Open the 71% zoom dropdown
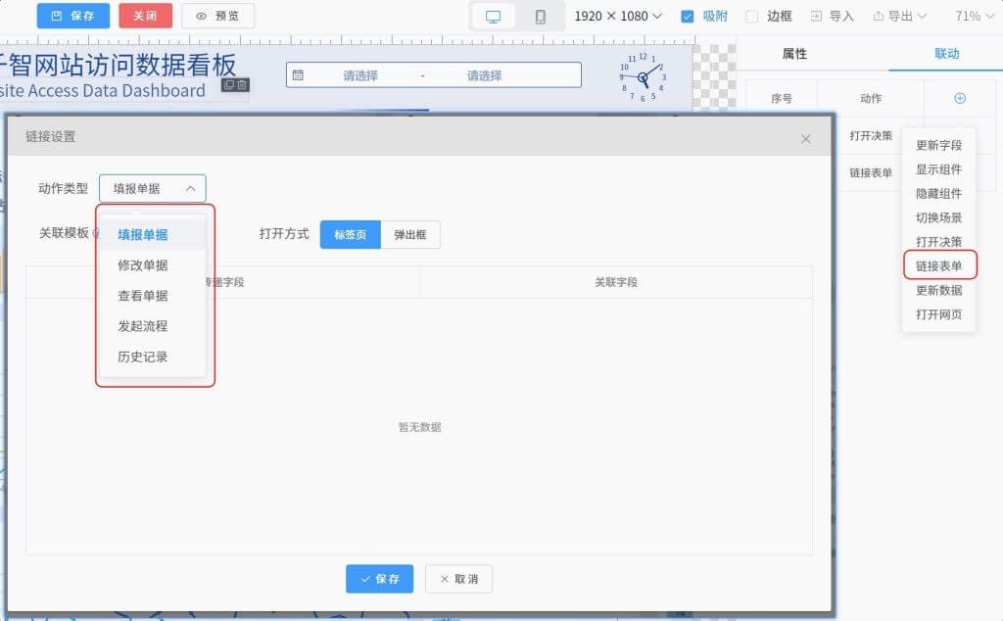The width and height of the screenshot is (1003, 621). click(975, 16)
